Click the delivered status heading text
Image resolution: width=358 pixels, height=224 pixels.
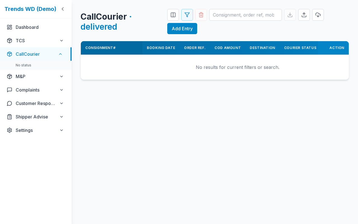[99, 27]
